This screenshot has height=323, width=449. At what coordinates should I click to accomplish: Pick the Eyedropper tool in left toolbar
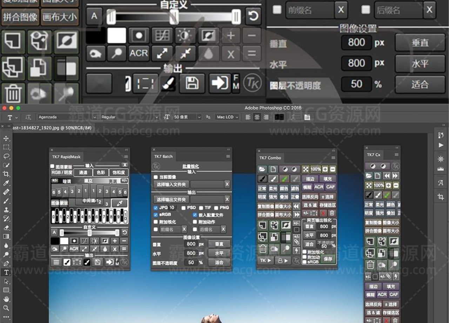[x=6, y=183]
